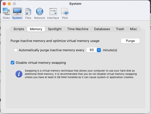Viewport: 151px width, 114px height.
Task: Open the Files toolbar section
Action: [28, 14]
